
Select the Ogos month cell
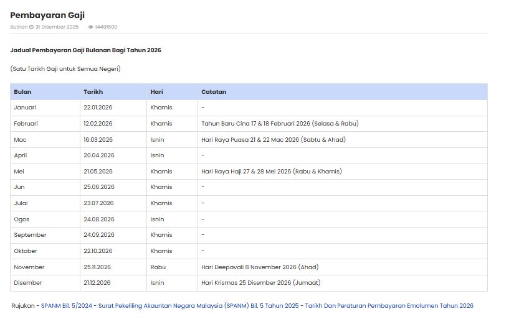pos(22,219)
